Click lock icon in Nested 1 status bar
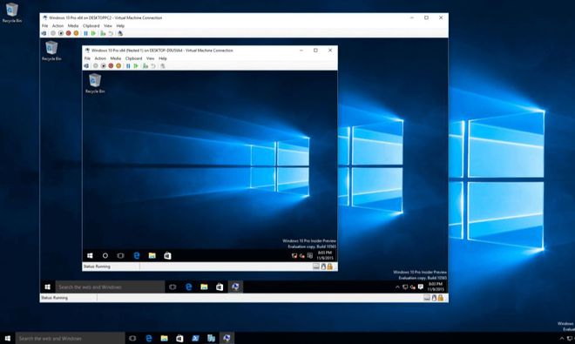Viewport: 575px width, 344px height. pos(330,266)
